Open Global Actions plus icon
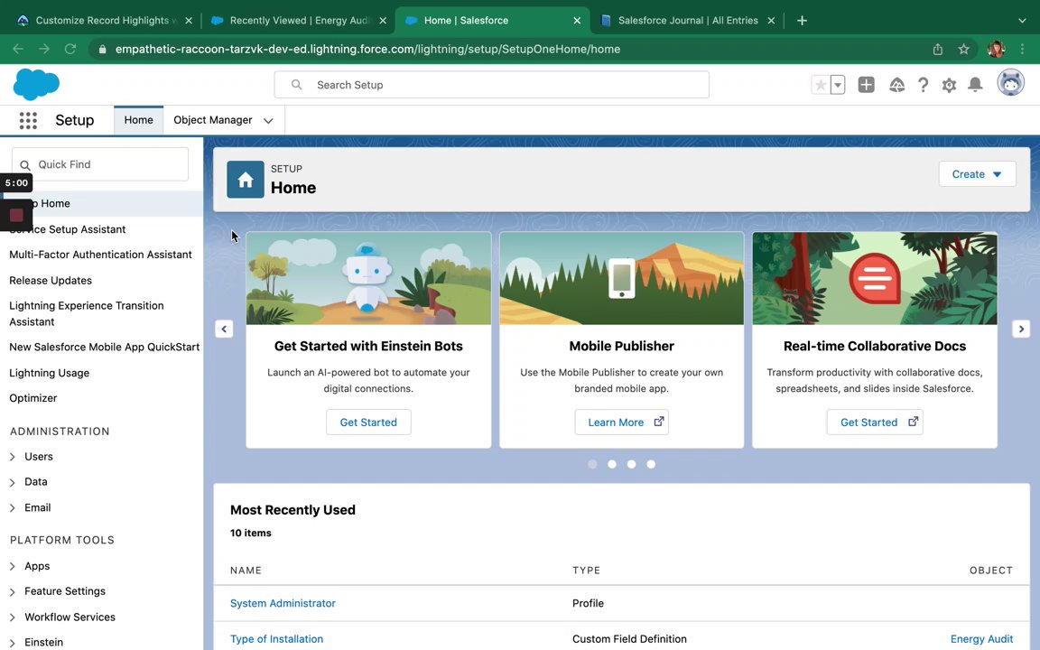This screenshot has width=1040, height=650. click(x=867, y=85)
